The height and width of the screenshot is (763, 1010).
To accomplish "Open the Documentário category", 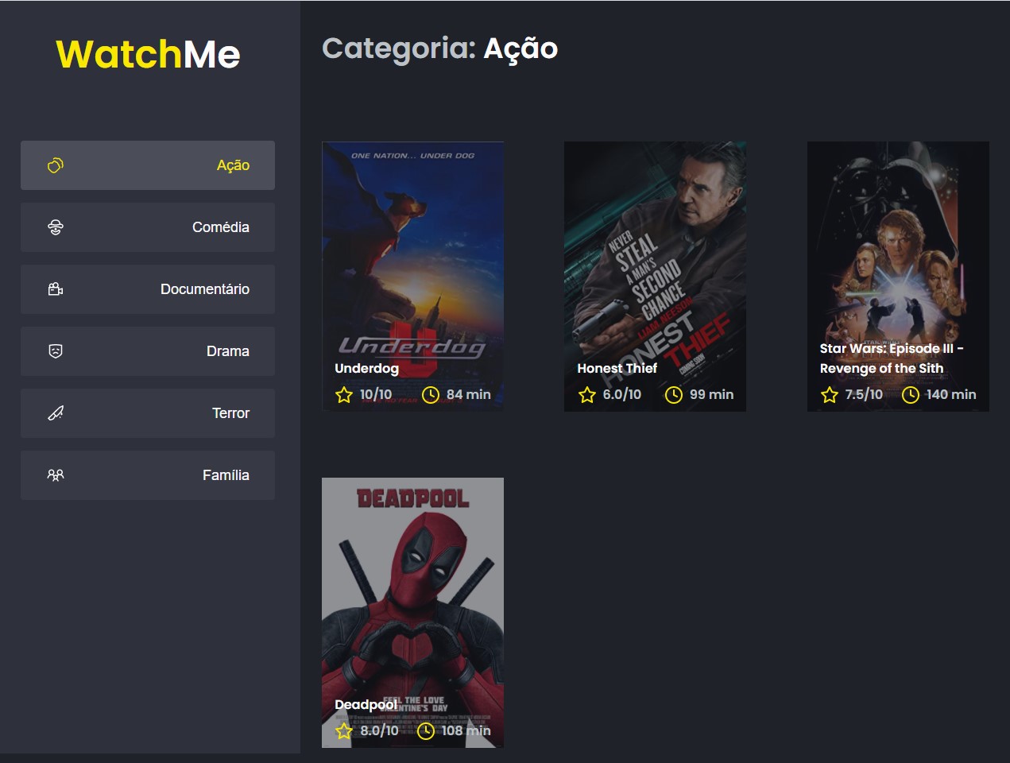I will [148, 289].
